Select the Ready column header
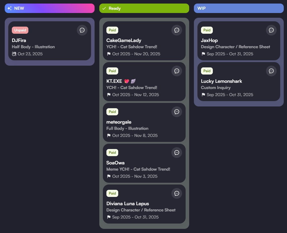 [144, 8]
